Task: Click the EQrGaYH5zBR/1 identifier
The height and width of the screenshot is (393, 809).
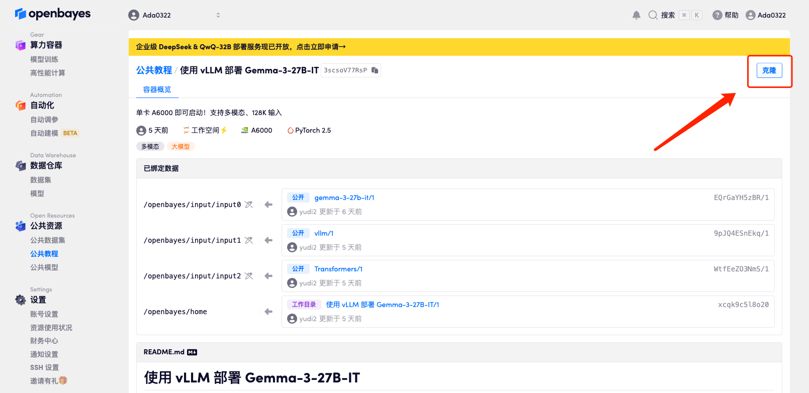Action: [x=741, y=198]
